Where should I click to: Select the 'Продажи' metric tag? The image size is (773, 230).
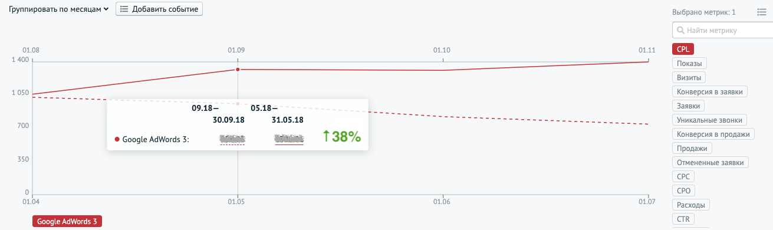693,148
